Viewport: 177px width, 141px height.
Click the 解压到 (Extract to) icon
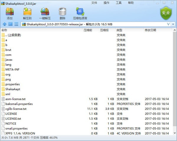click(x=27, y=11)
